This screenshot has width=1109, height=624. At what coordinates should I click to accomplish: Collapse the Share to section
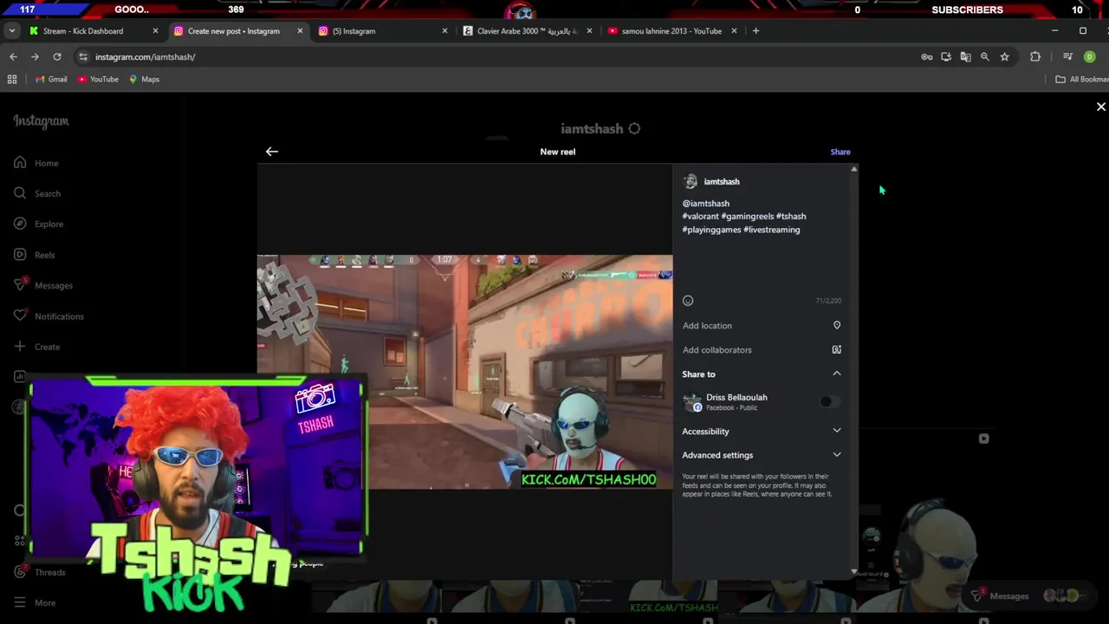pos(837,374)
